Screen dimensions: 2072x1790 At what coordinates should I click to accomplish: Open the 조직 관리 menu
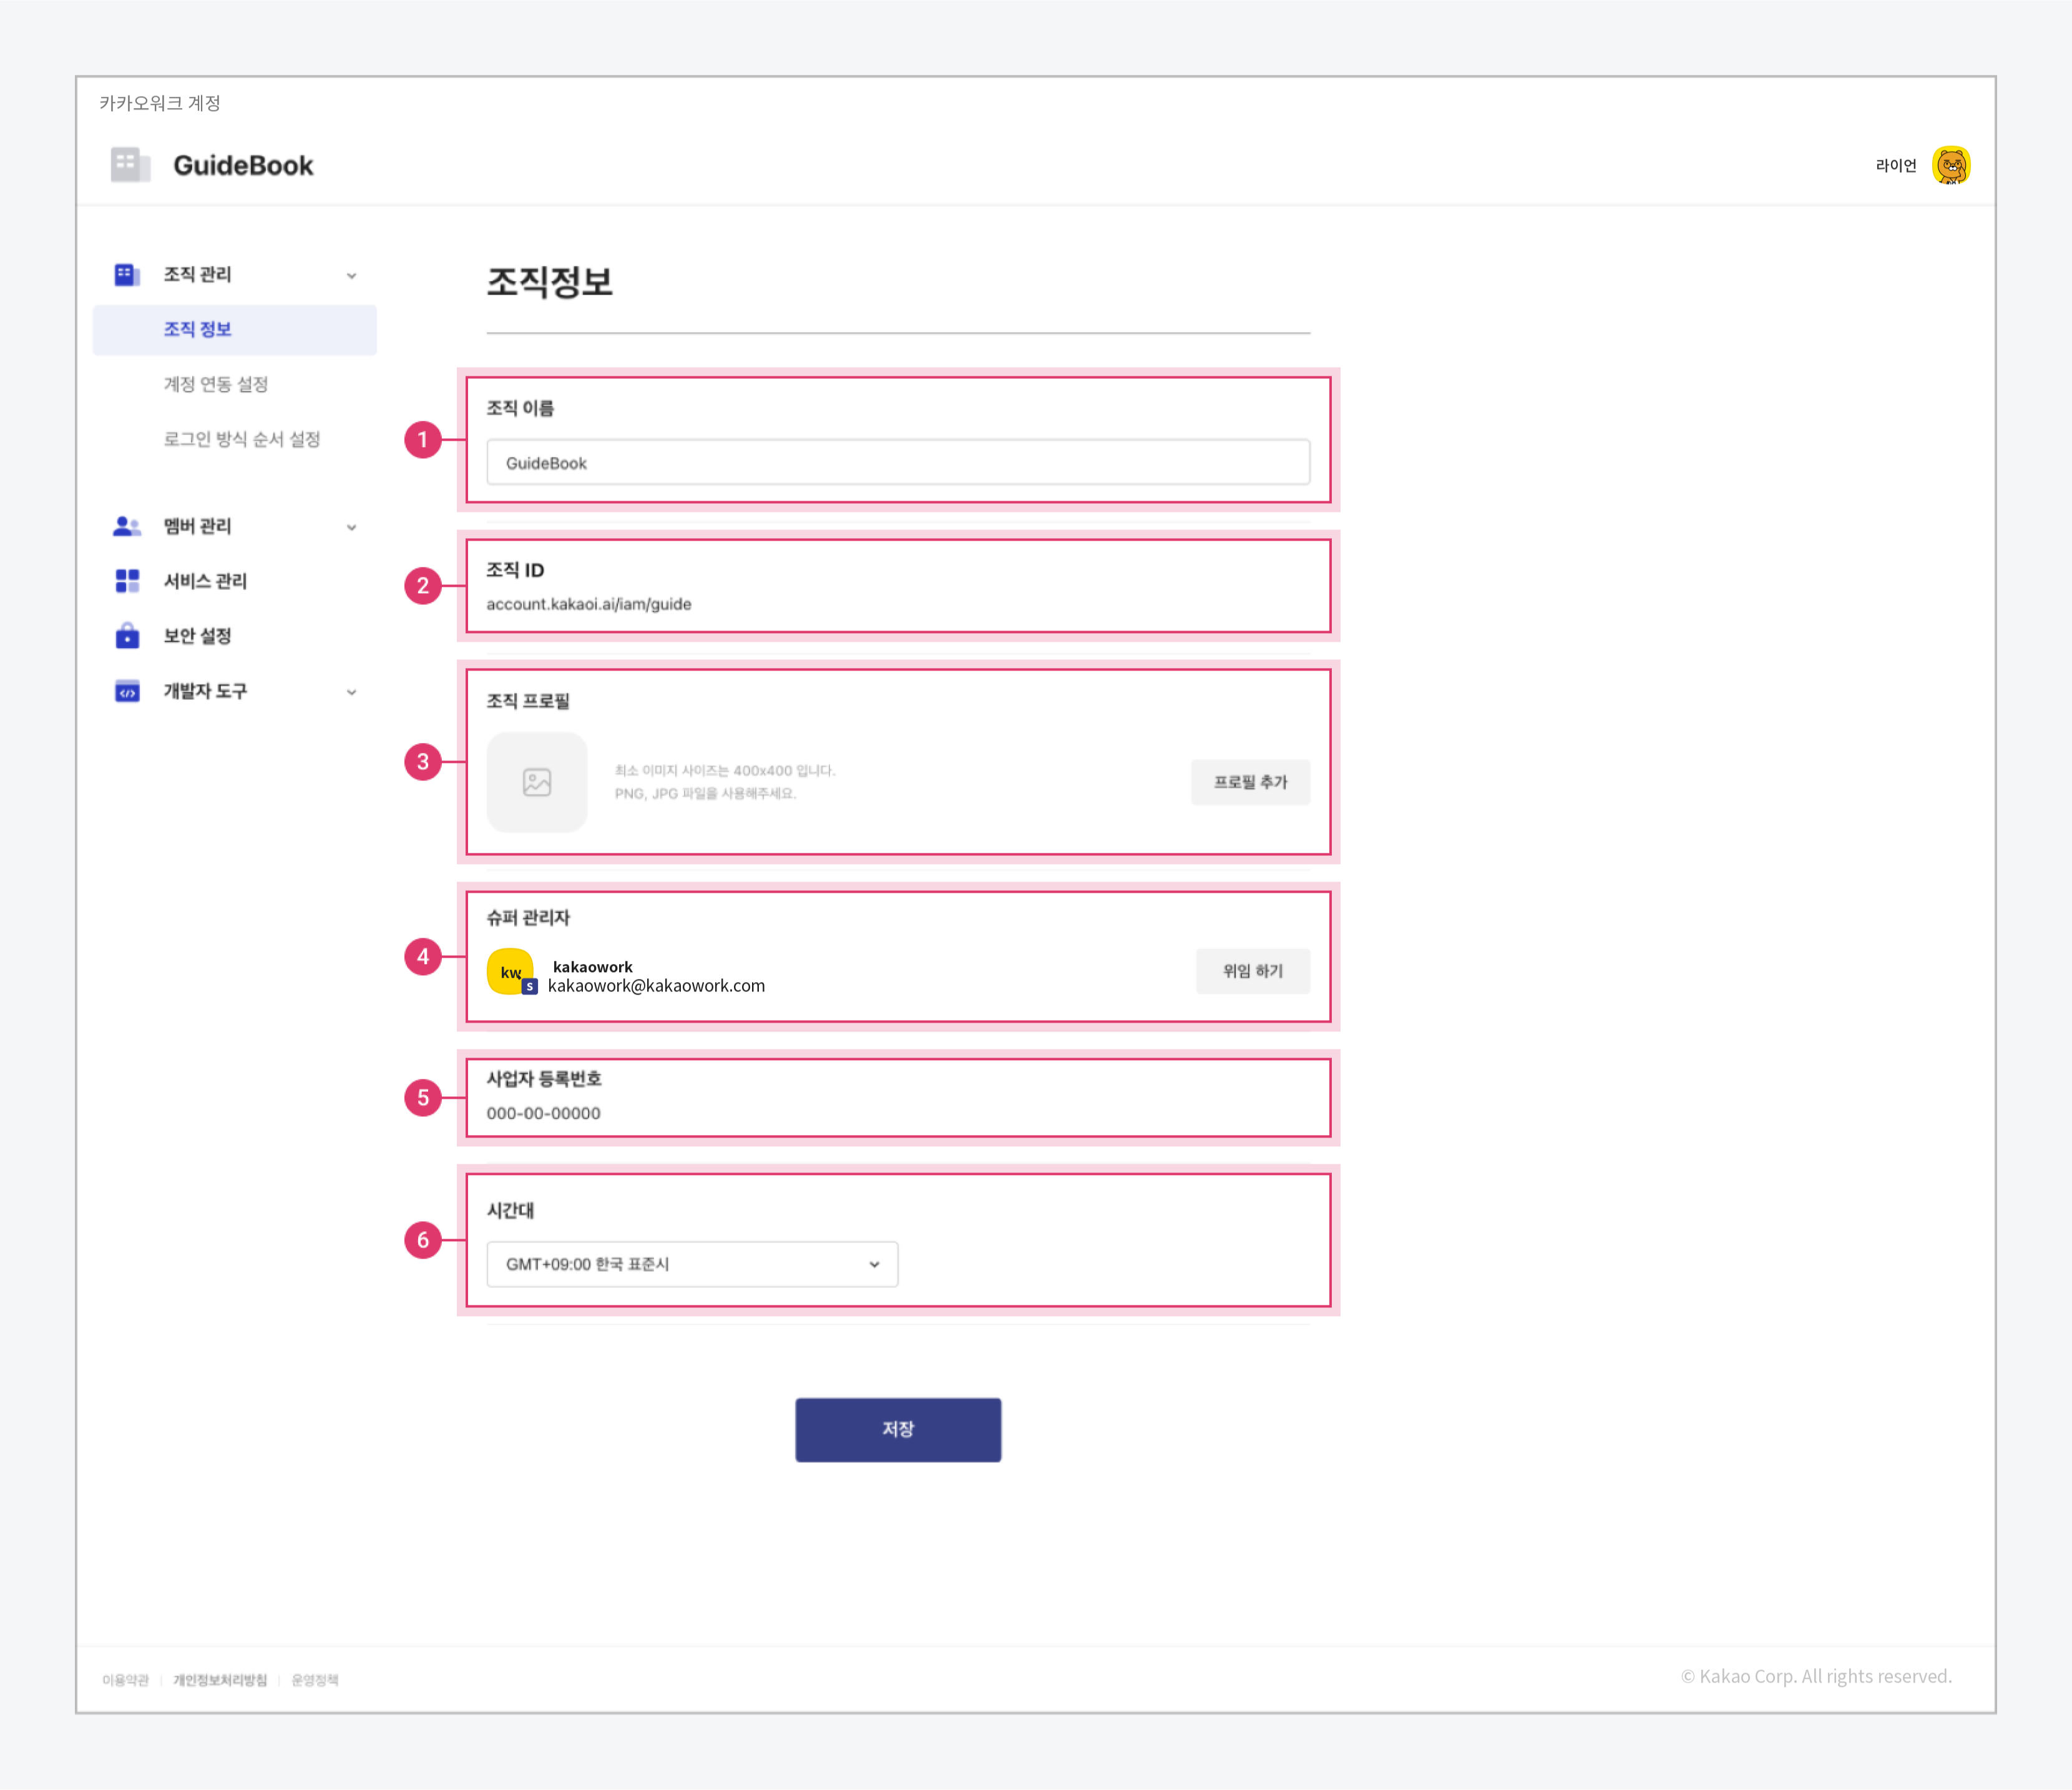tap(198, 274)
